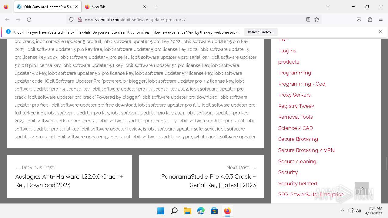This screenshot has height=218, width=388.
Task: Open previous post Auslogics Anti-Malware 1.22.0.0 Crack
Action: tap(69, 181)
